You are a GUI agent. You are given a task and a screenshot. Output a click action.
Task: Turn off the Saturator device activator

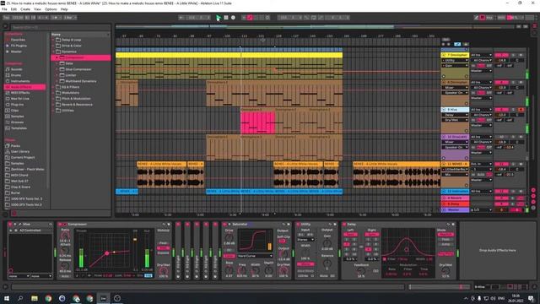pyautogui.click(x=224, y=225)
